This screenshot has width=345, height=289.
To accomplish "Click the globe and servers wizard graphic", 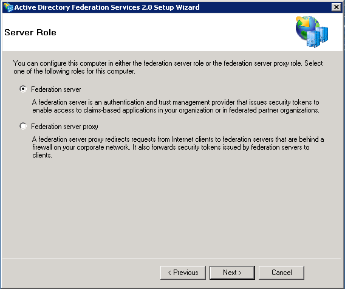I will coord(312,32).
